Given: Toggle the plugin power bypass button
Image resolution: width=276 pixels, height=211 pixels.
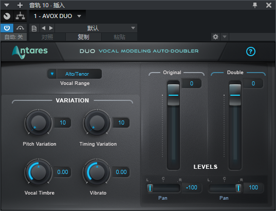Looking at the screenshot, I should (7, 28).
